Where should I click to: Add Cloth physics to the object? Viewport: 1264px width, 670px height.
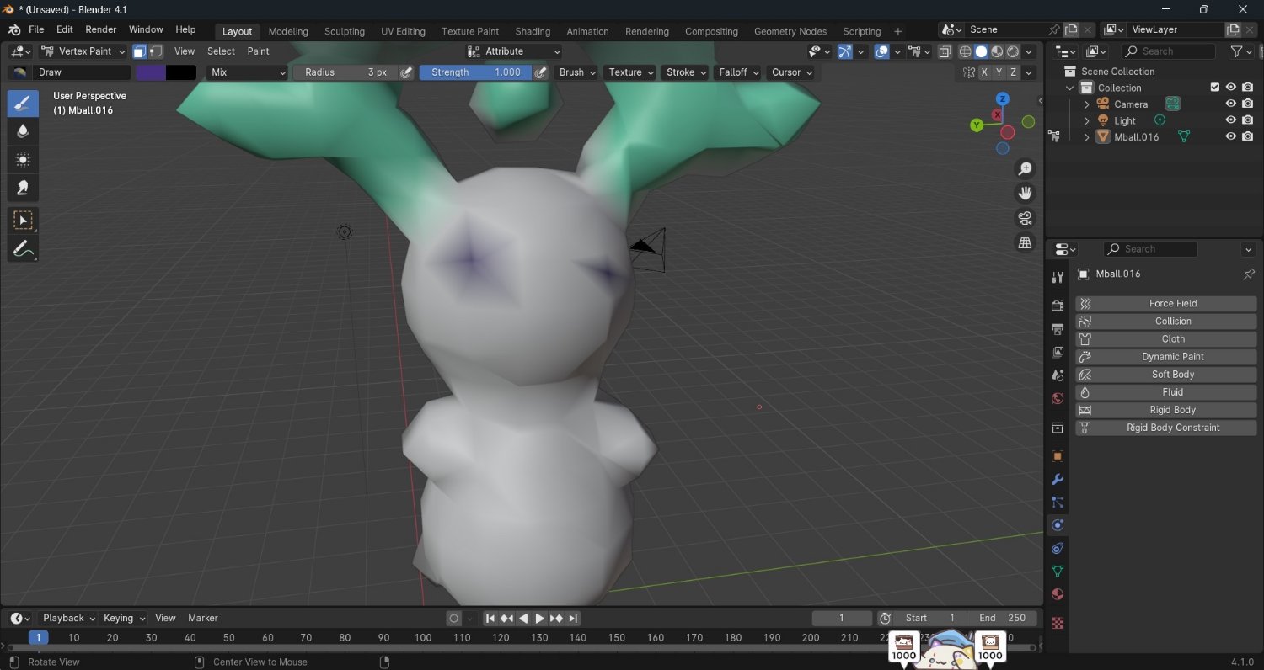pyautogui.click(x=1166, y=338)
